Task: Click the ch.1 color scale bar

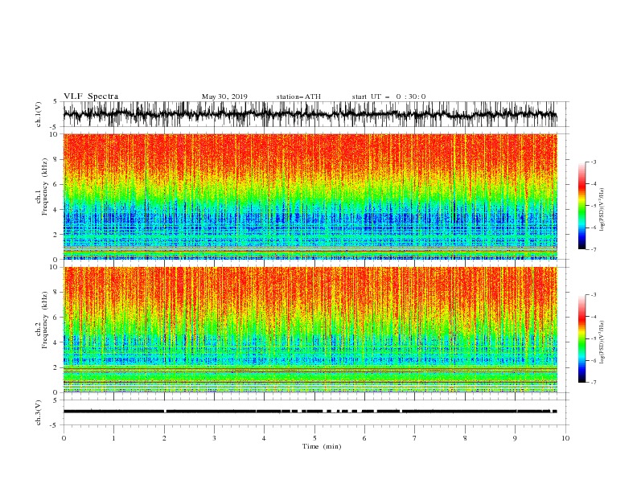Action: tap(582, 206)
